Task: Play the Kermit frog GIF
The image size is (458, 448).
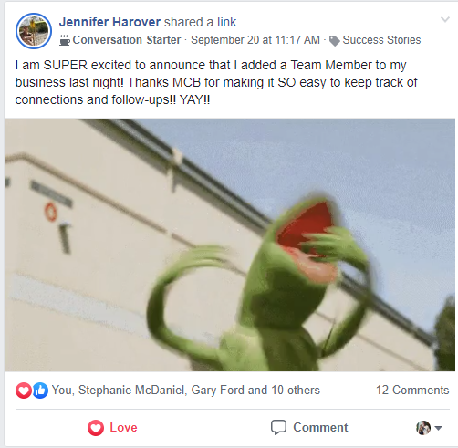Action: click(x=230, y=245)
